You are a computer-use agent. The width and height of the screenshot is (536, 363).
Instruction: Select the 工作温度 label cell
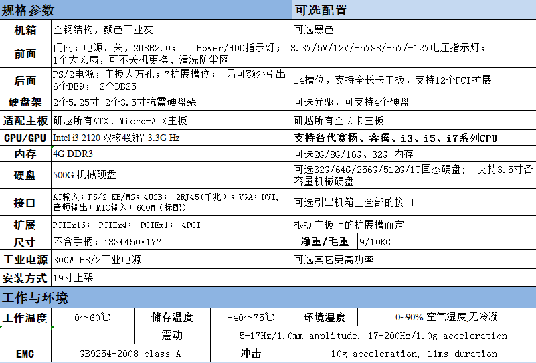coord(25,318)
